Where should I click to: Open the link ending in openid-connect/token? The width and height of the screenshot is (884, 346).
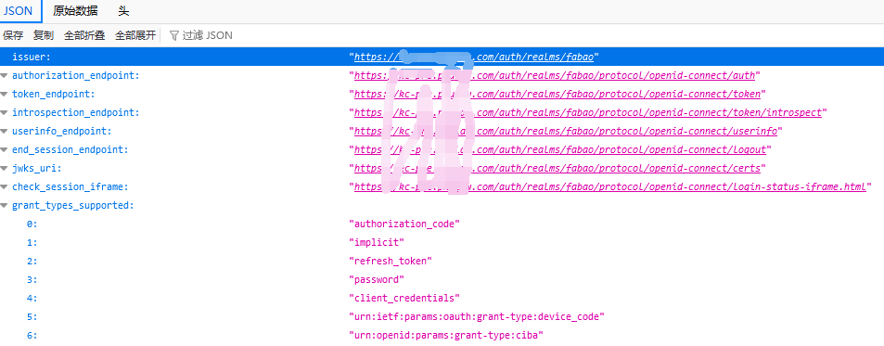[557, 94]
